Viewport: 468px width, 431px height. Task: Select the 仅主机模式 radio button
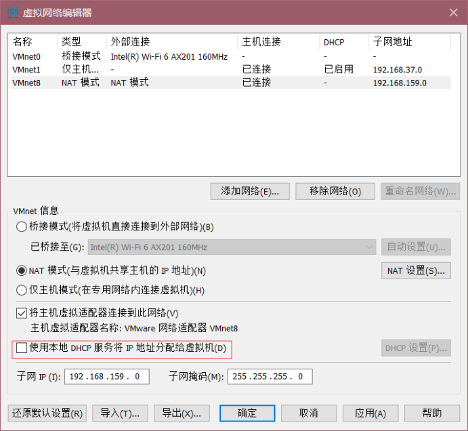[x=22, y=290]
